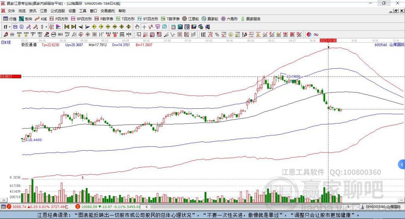Click the first yellow diamond arrow icon

pos(94,27)
